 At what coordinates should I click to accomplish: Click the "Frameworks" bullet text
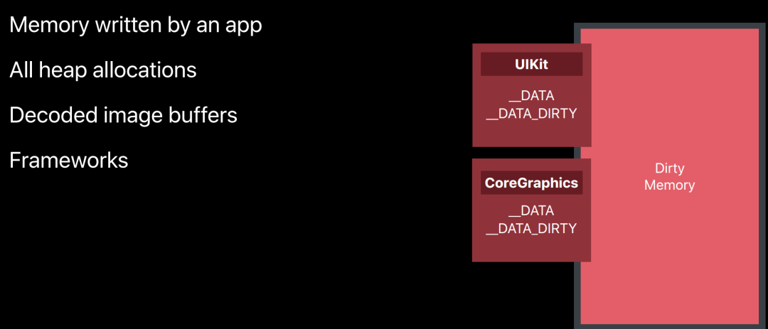[69, 161]
